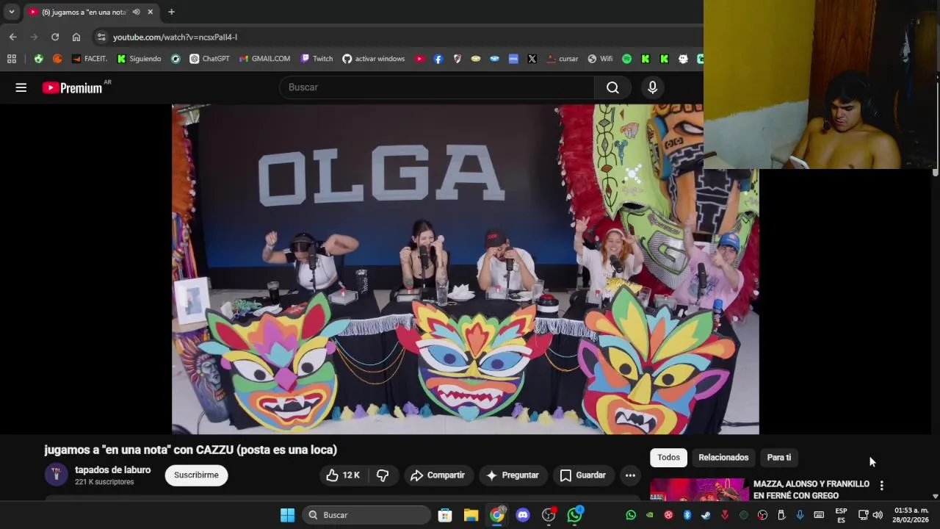
Task: Focus the YouTube Buscar search field
Action: (436, 87)
